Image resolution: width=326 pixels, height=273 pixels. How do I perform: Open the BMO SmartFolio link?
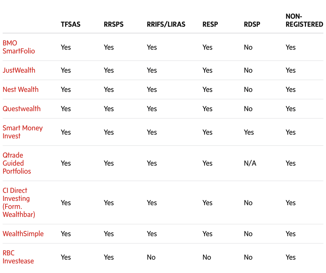pos(19,47)
